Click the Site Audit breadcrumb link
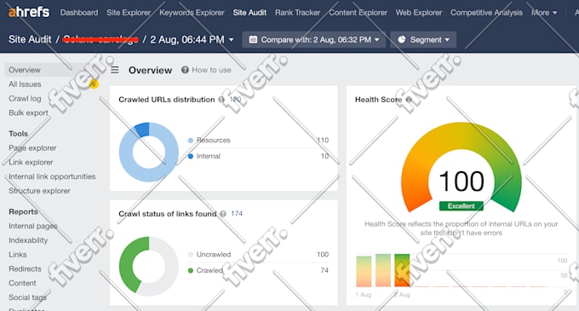579x311 pixels. pyautogui.click(x=30, y=39)
